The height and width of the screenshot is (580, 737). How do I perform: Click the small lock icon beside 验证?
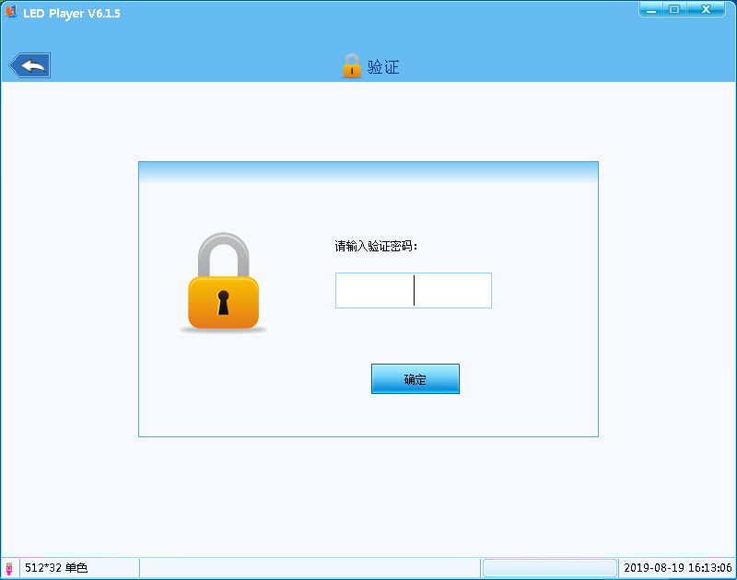pos(352,65)
